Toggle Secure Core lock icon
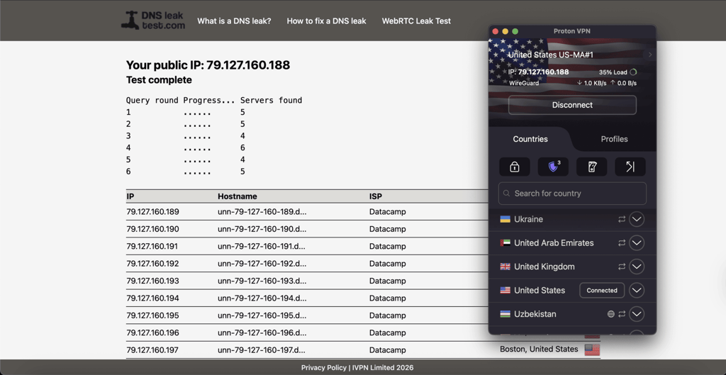 [x=515, y=167]
